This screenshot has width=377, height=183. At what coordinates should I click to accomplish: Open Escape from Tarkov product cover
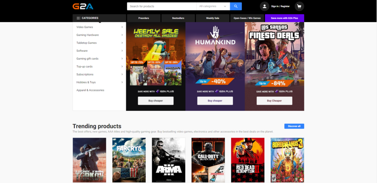89,160
